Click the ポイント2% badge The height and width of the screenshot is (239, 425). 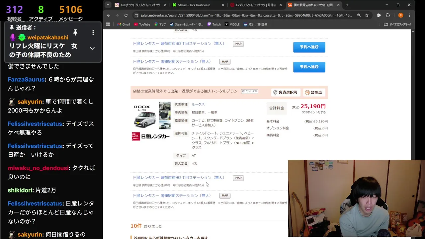[249, 91]
